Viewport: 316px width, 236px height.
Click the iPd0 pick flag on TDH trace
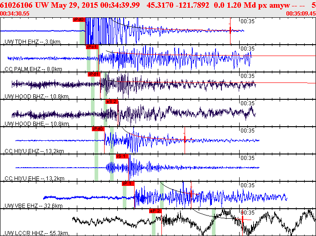click(x=79, y=20)
